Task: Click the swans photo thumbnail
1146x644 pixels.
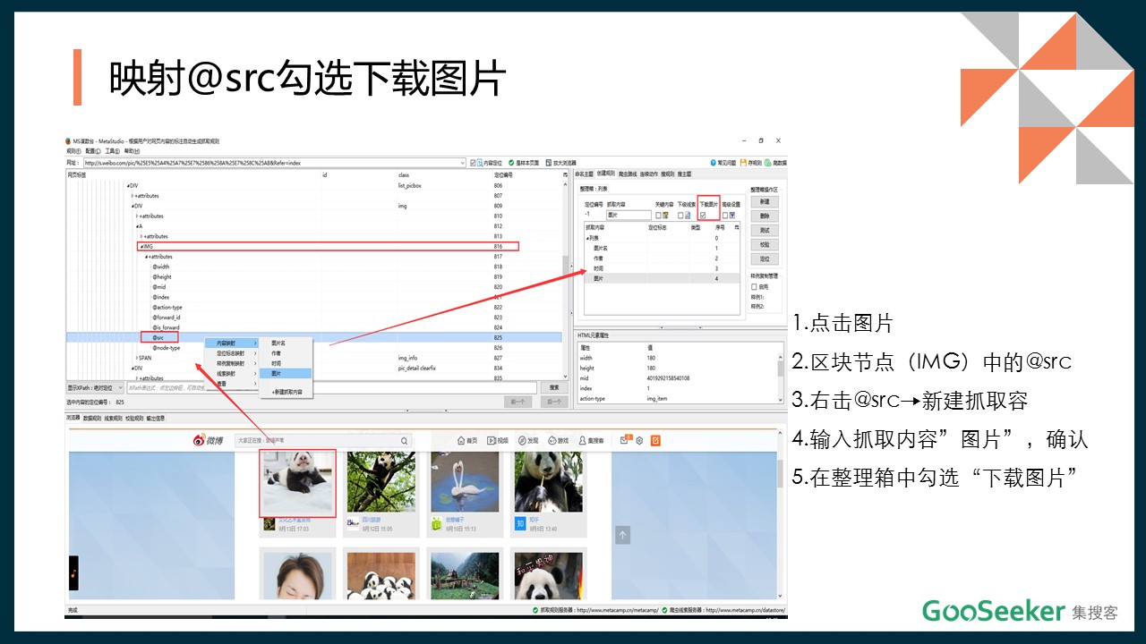Action: click(x=465, y=481)
